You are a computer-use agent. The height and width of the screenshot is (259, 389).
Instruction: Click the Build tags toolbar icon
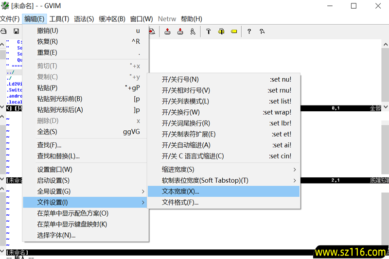[x=221, y=32]
